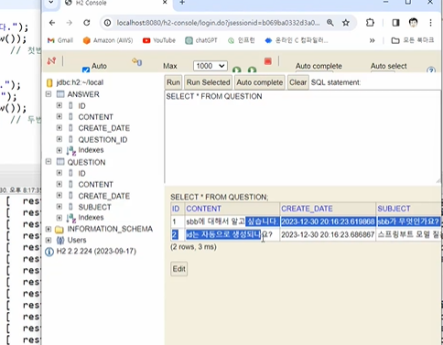Viewport: 443px width, 345px height.
Task: Open the H2 help question-mark icon
Action: tap(431, 70)
